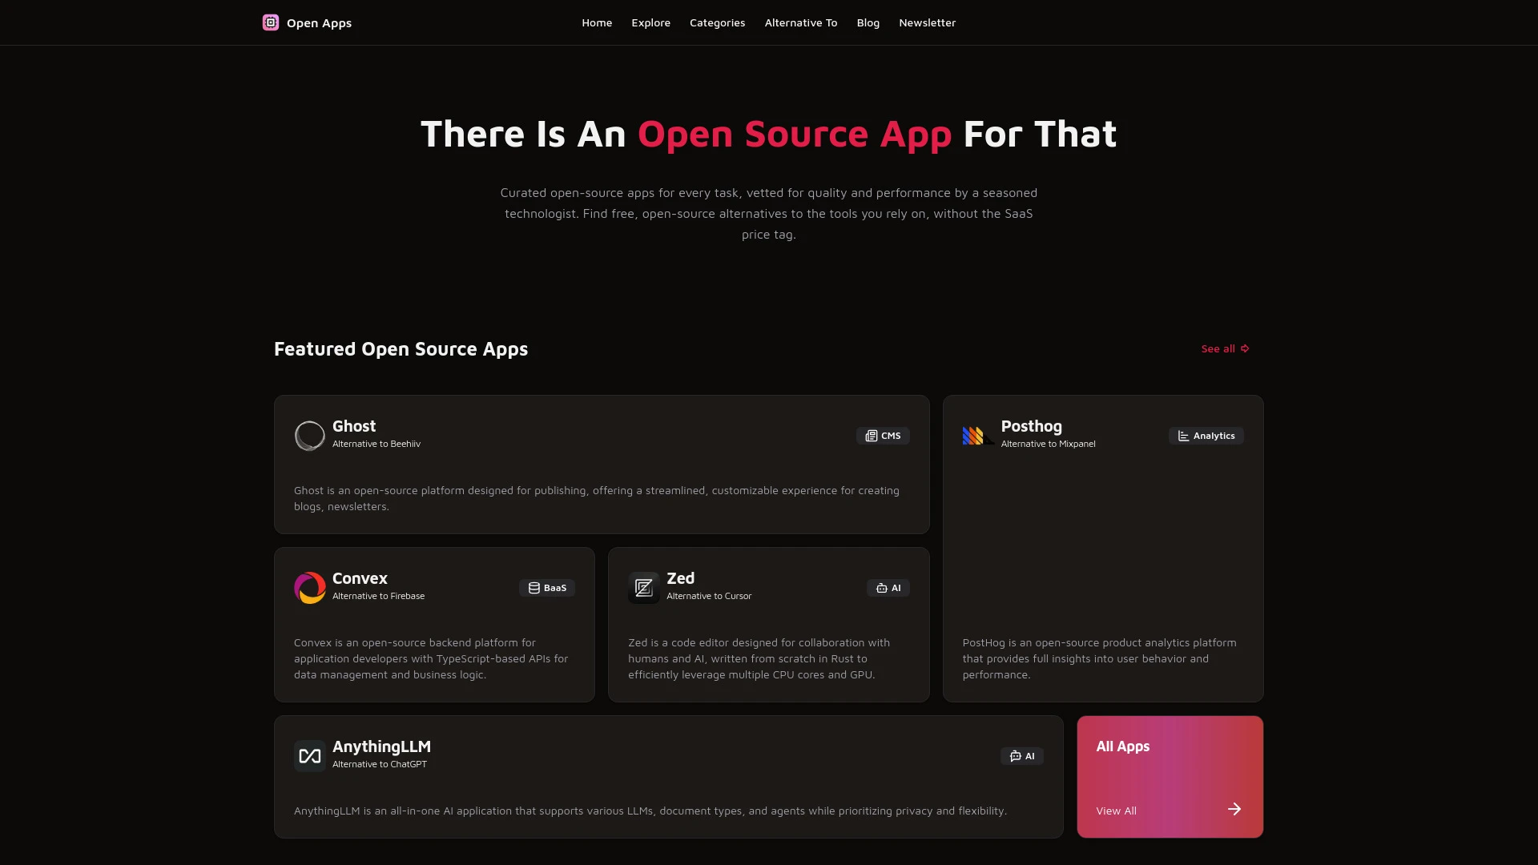Select the Alternative To menu item

[x=801, y=22]
